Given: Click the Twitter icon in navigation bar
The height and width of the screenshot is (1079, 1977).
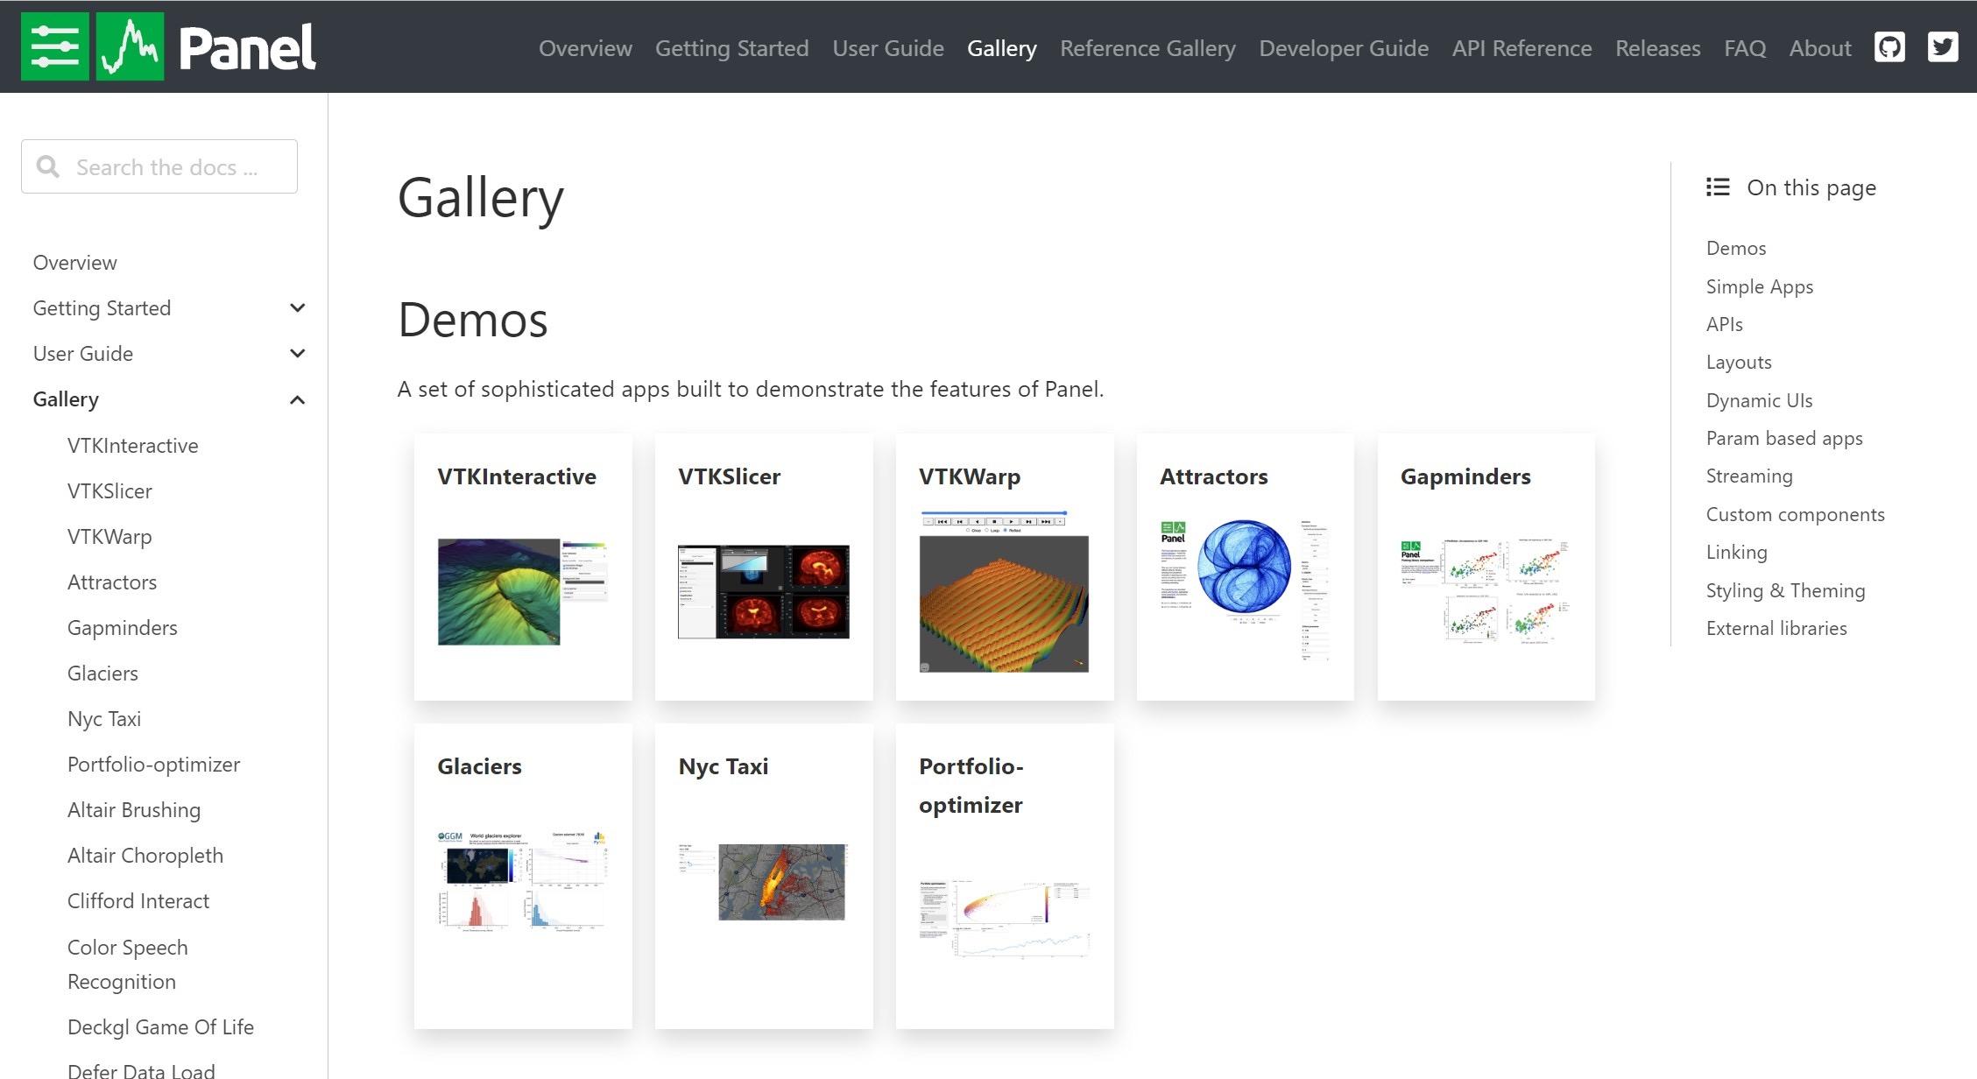Looking at the screenshot, I should tap(1941, 46).
